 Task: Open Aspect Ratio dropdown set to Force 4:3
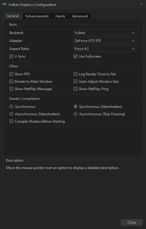105,49
